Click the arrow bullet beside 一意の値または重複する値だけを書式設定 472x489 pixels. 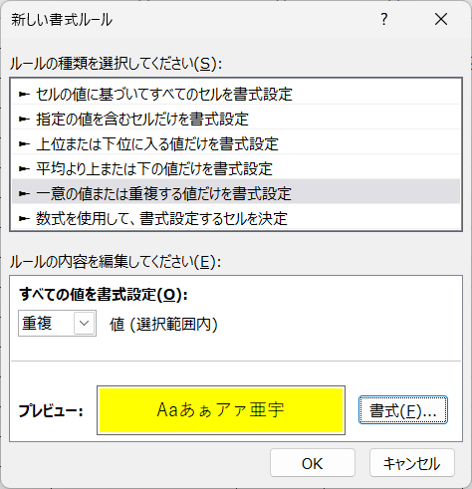[24, 193]
